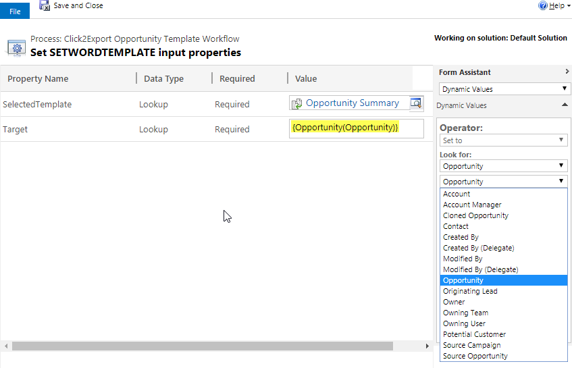The width and height of the screenshot is (572, 368).
Task: Open the File menu
Action: pos(15,11)
